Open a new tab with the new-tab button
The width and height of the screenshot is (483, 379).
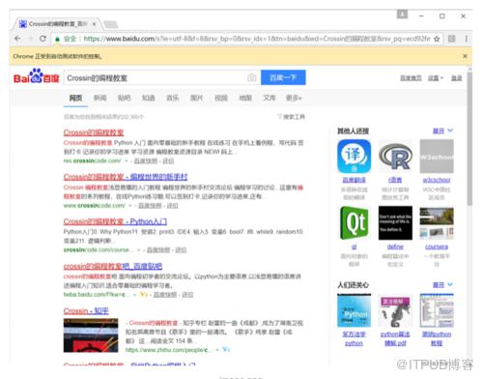110,24
